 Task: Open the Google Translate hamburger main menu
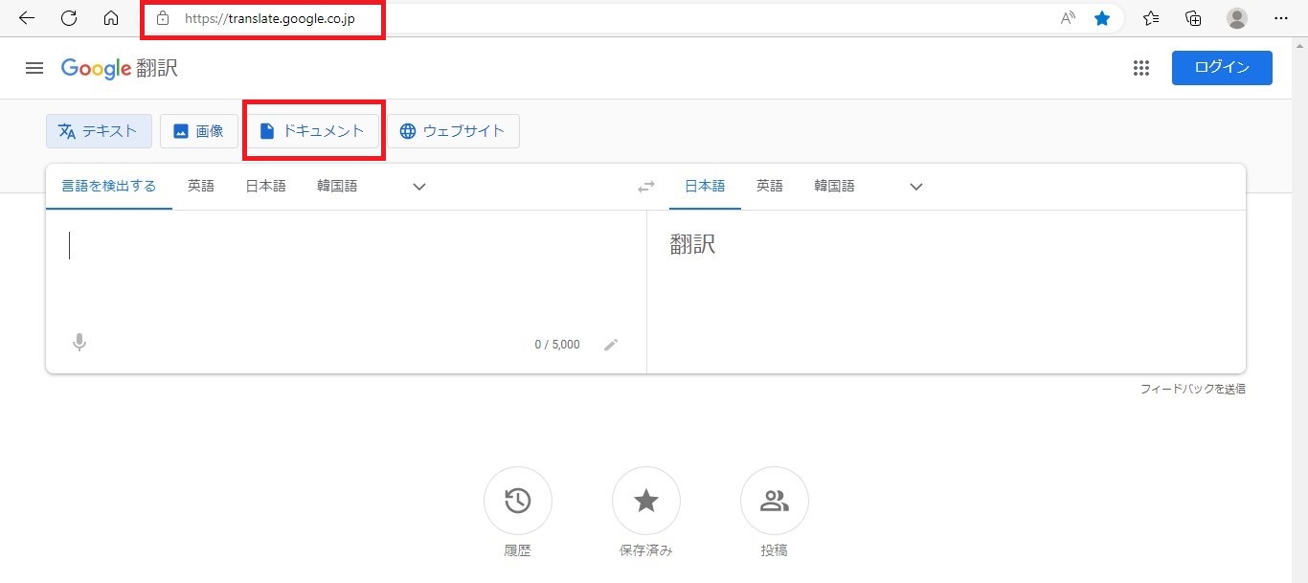click(34, 68)
